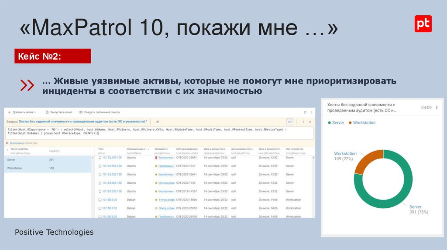Viewport: 447px width, 250px height.
Task: Toggle the Workstation legend item in chart
Action: coord(362,122)
